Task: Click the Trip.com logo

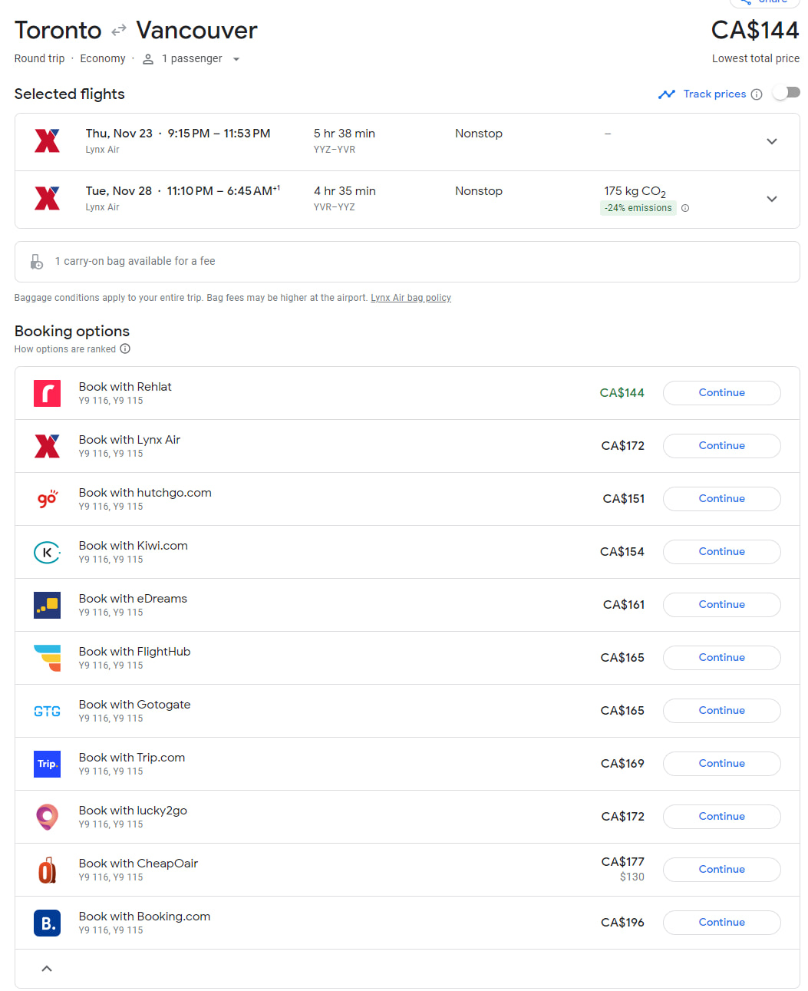Action: (x=47, y=763)
